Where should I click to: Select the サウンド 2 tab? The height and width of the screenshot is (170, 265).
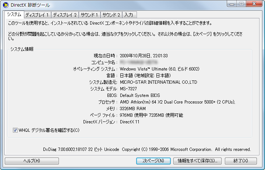(x=111, y=15)
